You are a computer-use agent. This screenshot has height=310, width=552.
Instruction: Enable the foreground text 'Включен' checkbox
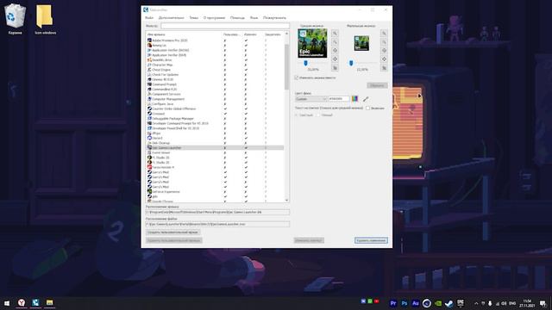point(368,108)
